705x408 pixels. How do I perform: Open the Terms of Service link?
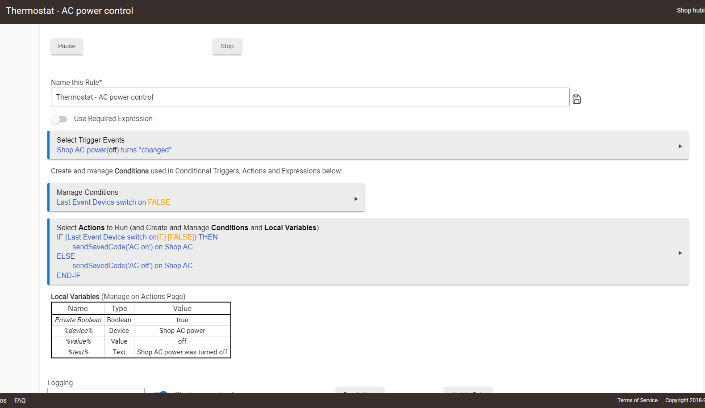[x=637, y=400]
